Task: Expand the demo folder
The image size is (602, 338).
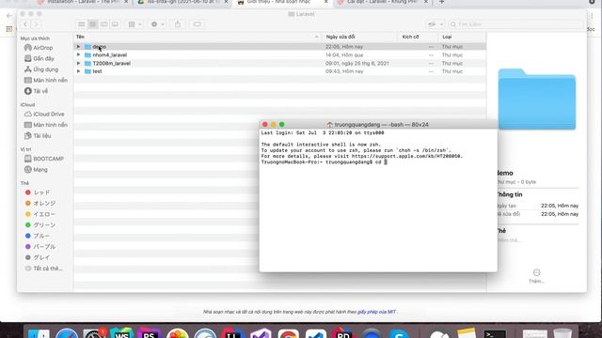Action: coord(78,47)
